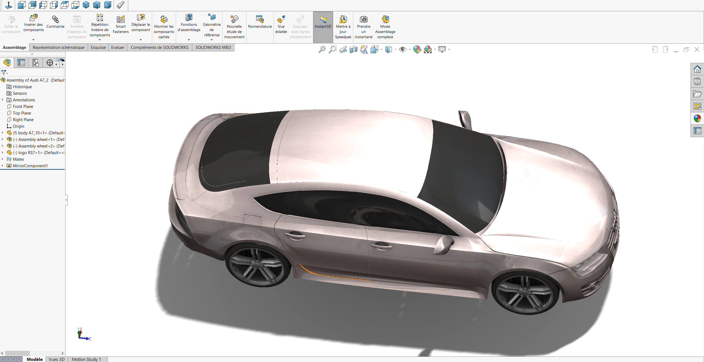Click Prendre un instantané button
Screen dimensions: 704x362
click(x=363, y=27)
